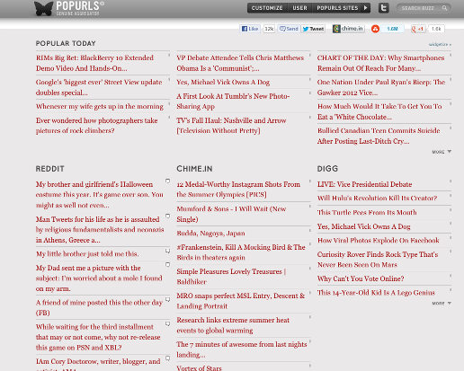Open My Dad sent me a picture post
464x371 pixels.
pos(99,278)
